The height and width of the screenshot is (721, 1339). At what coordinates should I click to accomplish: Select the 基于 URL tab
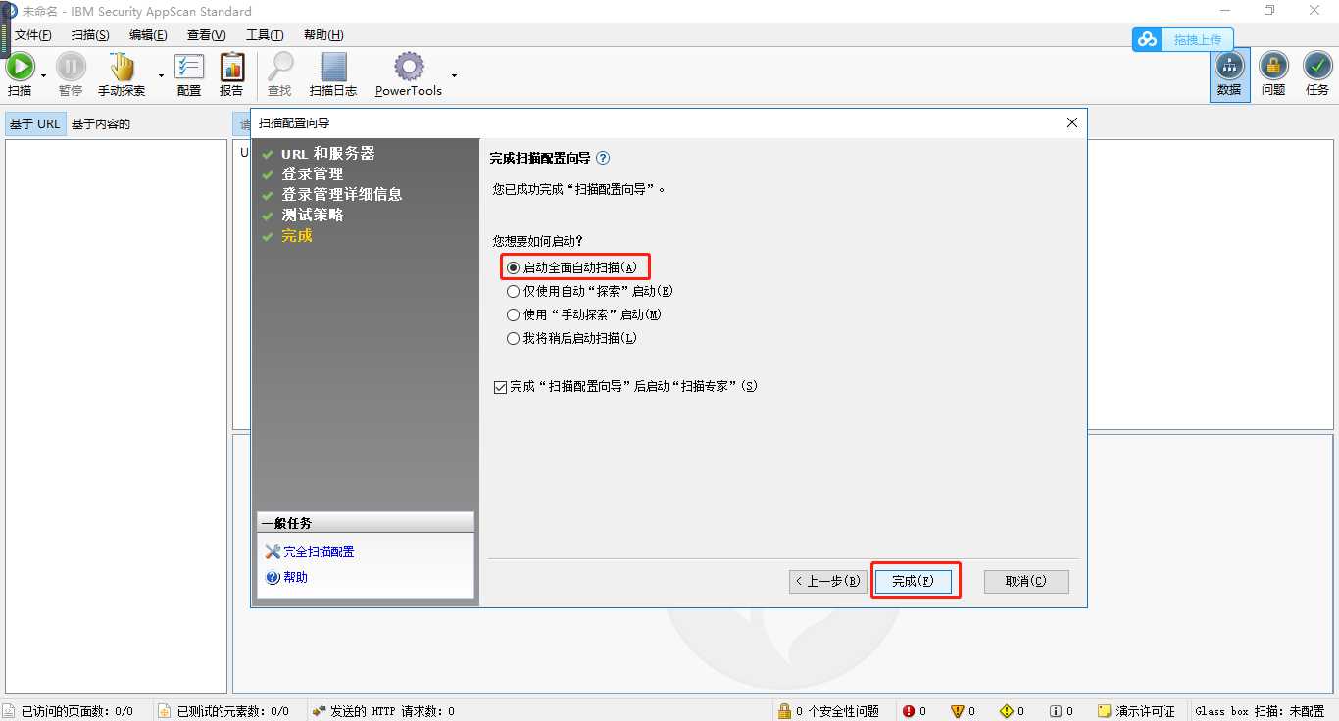(35, 124)
